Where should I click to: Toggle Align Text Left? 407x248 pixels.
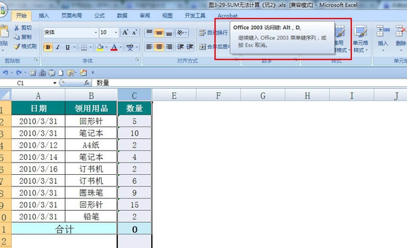(x=149, y=47)
